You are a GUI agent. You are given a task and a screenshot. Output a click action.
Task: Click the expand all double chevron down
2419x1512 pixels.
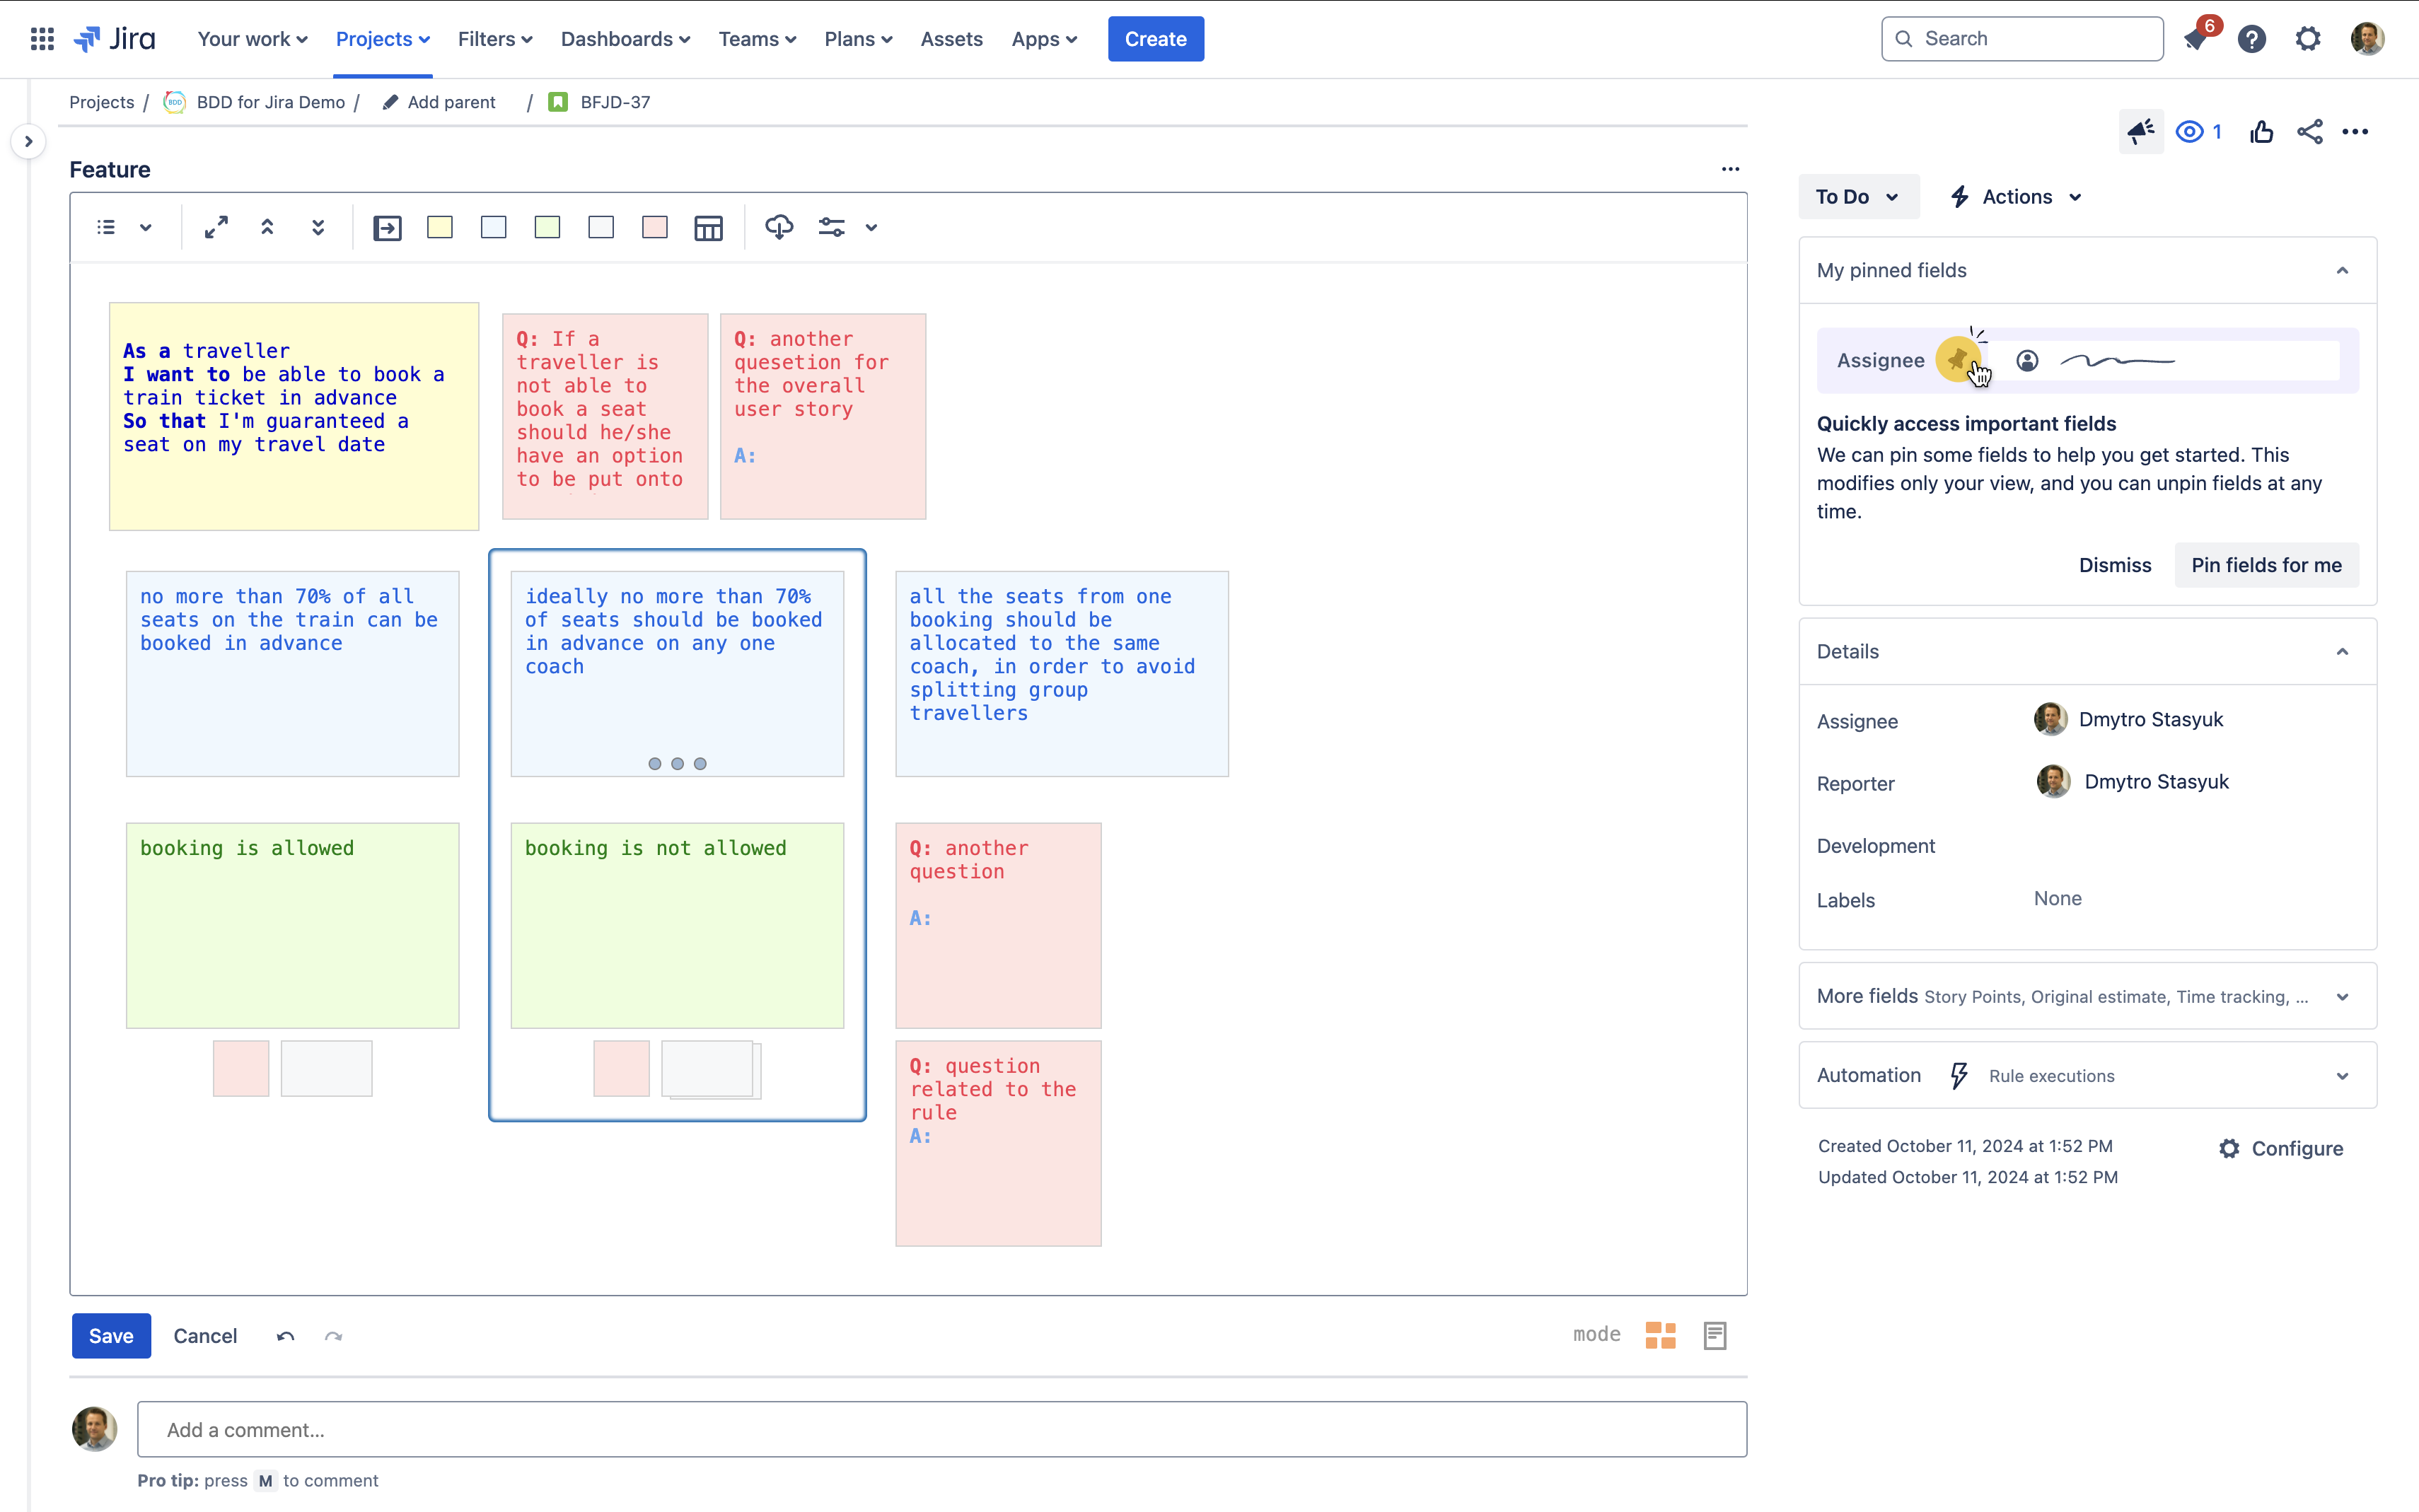coord(318,227)
